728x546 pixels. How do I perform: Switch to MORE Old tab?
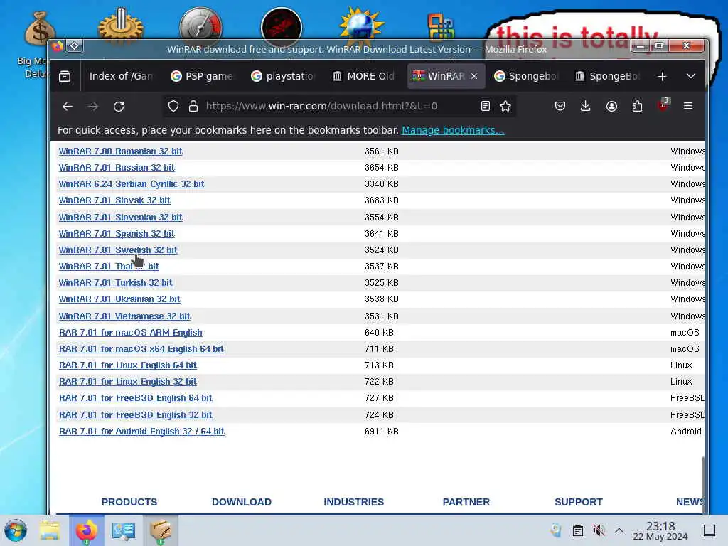pos(364,76)
